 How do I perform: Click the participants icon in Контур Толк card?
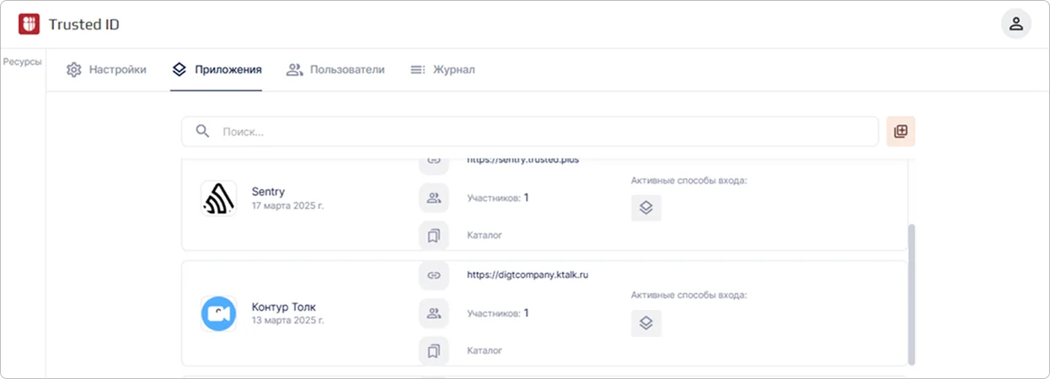[434, 313]
